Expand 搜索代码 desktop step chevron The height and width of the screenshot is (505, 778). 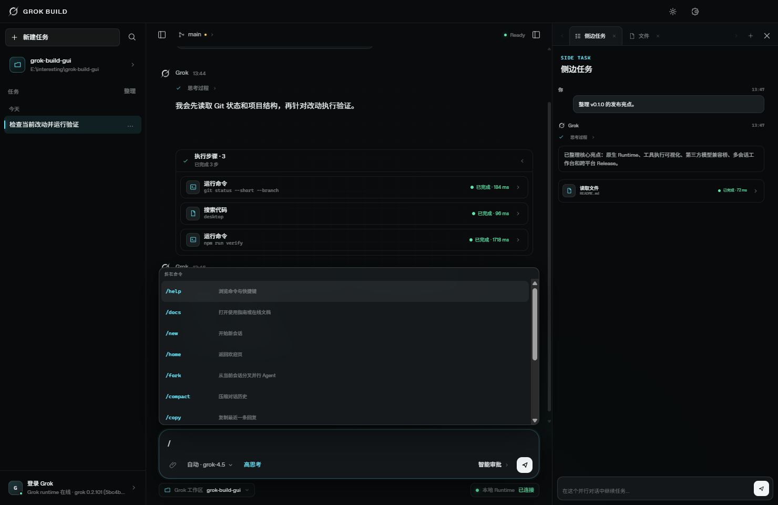point(518,214)
